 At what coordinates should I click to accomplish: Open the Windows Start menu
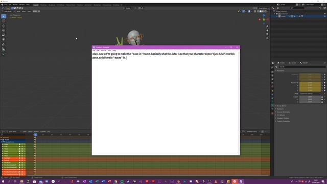click(3, 181)
